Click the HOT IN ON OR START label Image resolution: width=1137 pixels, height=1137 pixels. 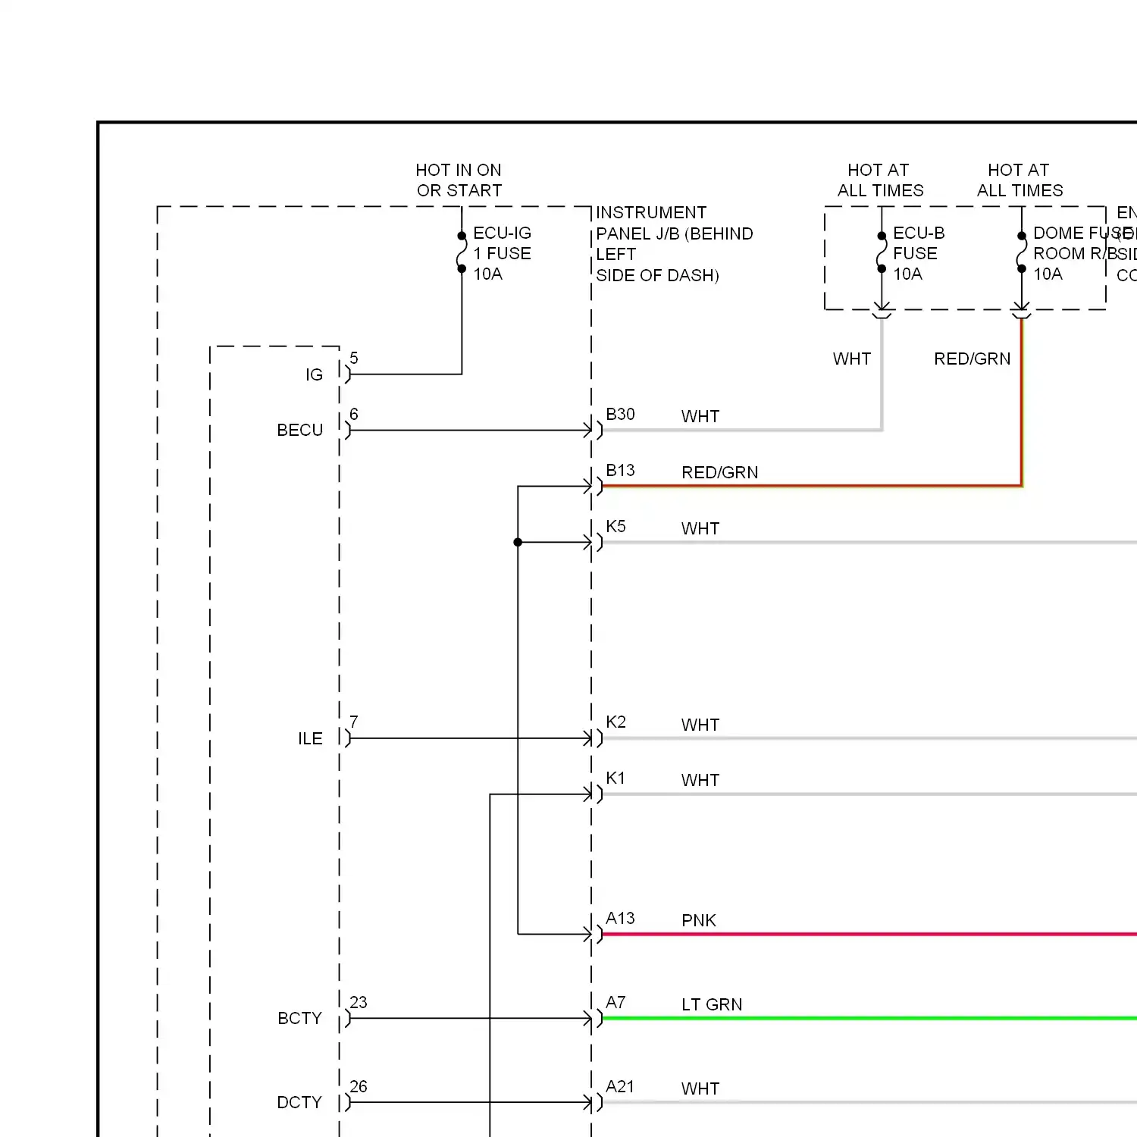459,180
